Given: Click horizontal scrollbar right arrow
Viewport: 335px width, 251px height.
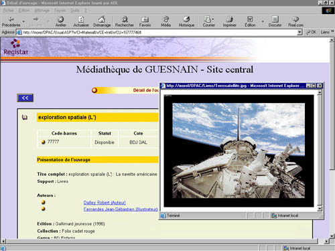Looking at the screenshot, I should [x=326, y=241].
